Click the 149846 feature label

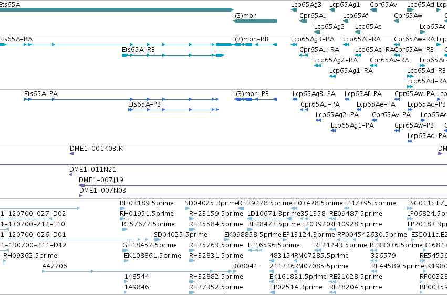tap(137, 287)
